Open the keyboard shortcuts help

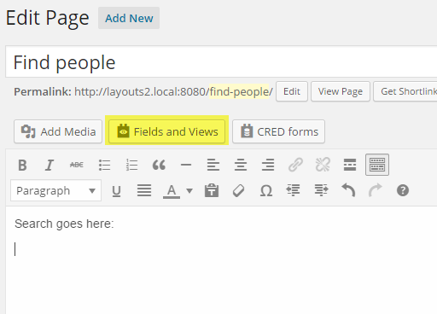point(403,190)
